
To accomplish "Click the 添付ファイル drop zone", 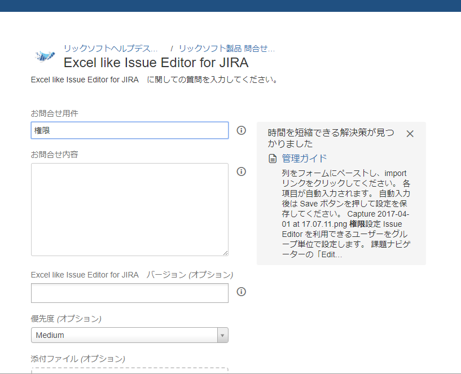I will (x=130, y=371).
